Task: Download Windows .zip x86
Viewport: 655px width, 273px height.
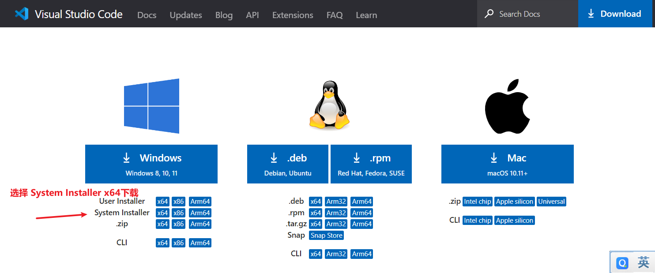Action: coord(178,224)
